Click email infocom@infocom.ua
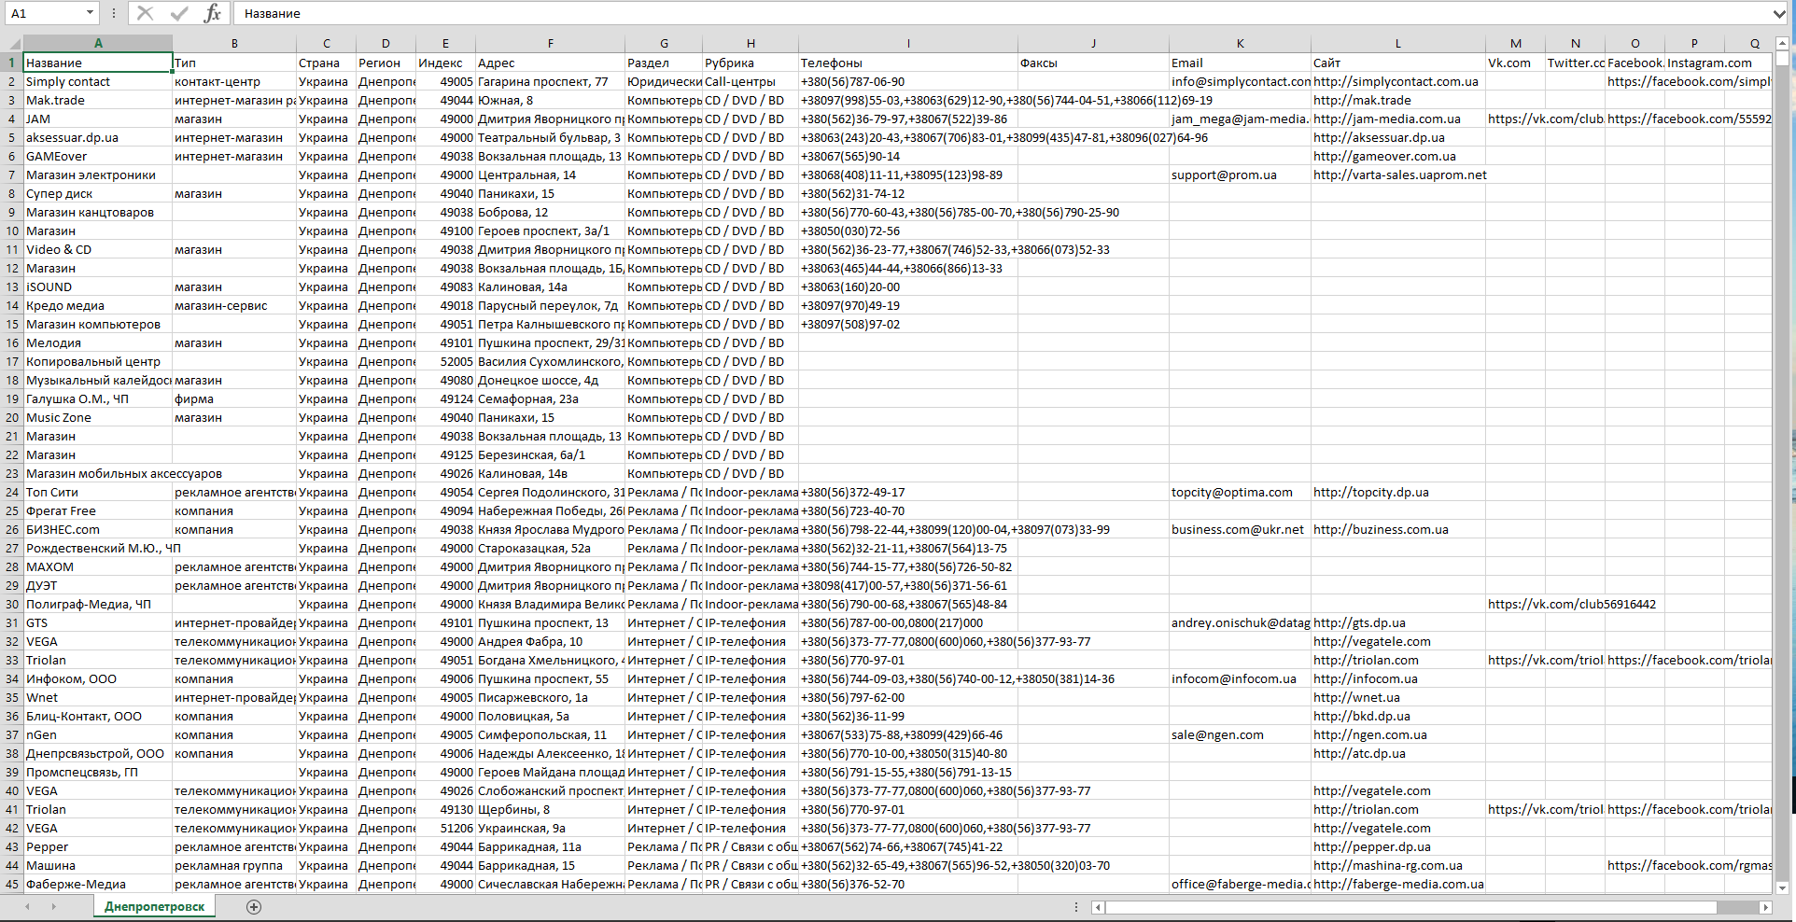 [x=1234, y=678]
